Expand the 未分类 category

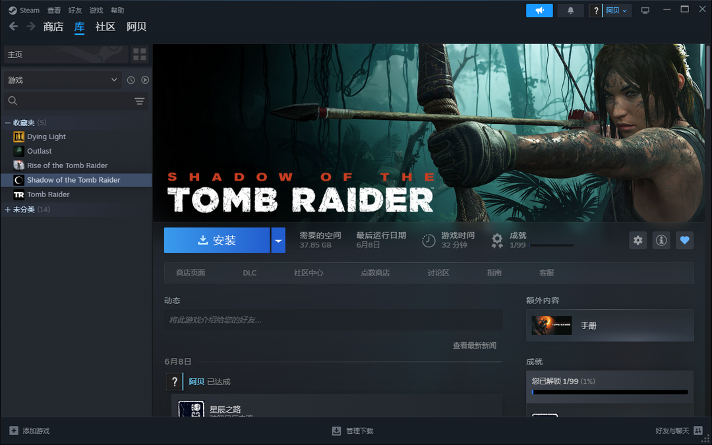[7, 210]
